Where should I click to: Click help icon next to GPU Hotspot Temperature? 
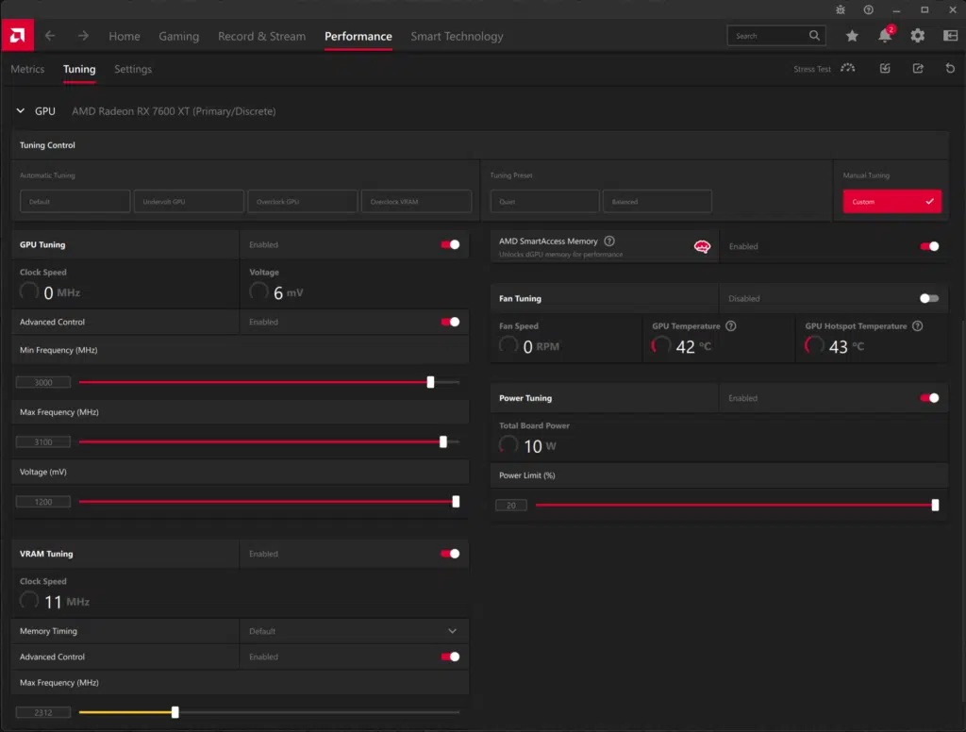(x=917, y=326)
